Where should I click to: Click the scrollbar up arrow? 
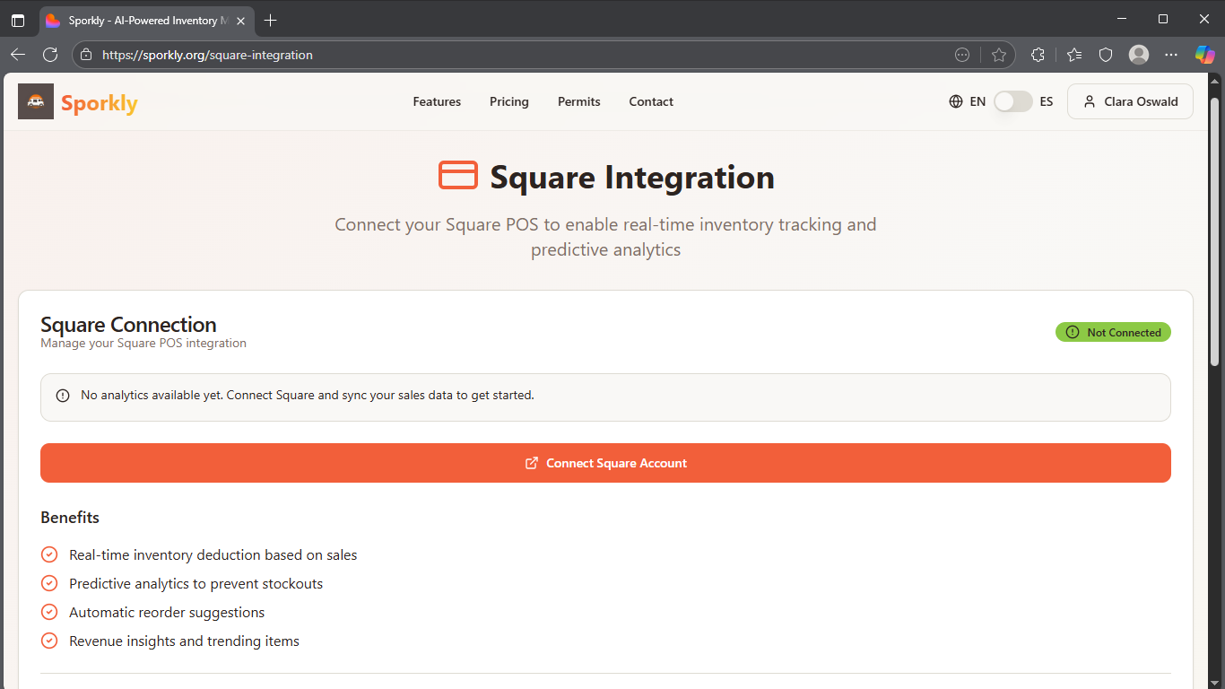[x=1215, y=81]
